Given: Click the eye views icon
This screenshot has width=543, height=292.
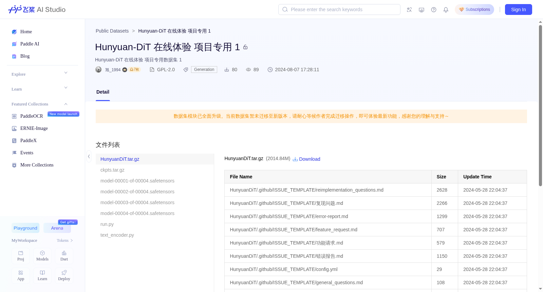Looking at the screenshot, I should click(248, 70).
